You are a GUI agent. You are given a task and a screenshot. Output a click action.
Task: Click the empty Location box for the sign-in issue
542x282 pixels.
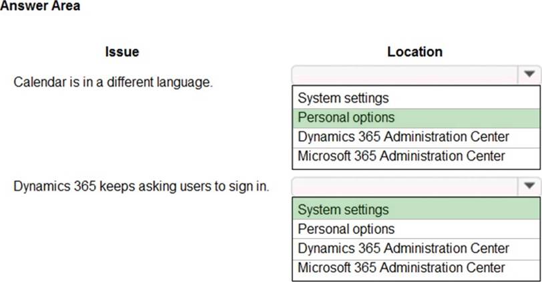[404, 186]
